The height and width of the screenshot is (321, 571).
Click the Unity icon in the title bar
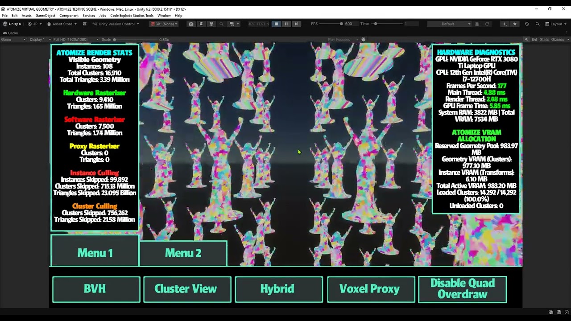(x=3, y=9)
